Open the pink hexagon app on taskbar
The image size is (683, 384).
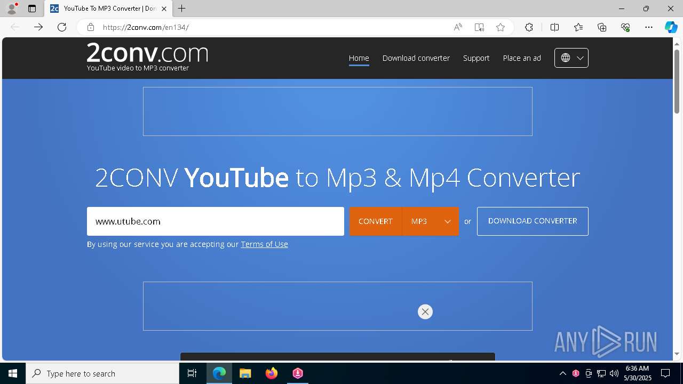[x=298, y=373]
